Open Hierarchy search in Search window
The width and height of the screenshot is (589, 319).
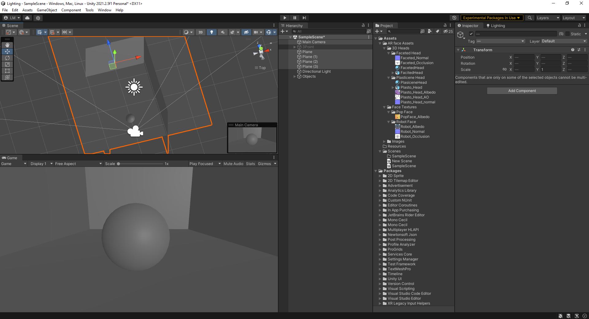[368, 31]
